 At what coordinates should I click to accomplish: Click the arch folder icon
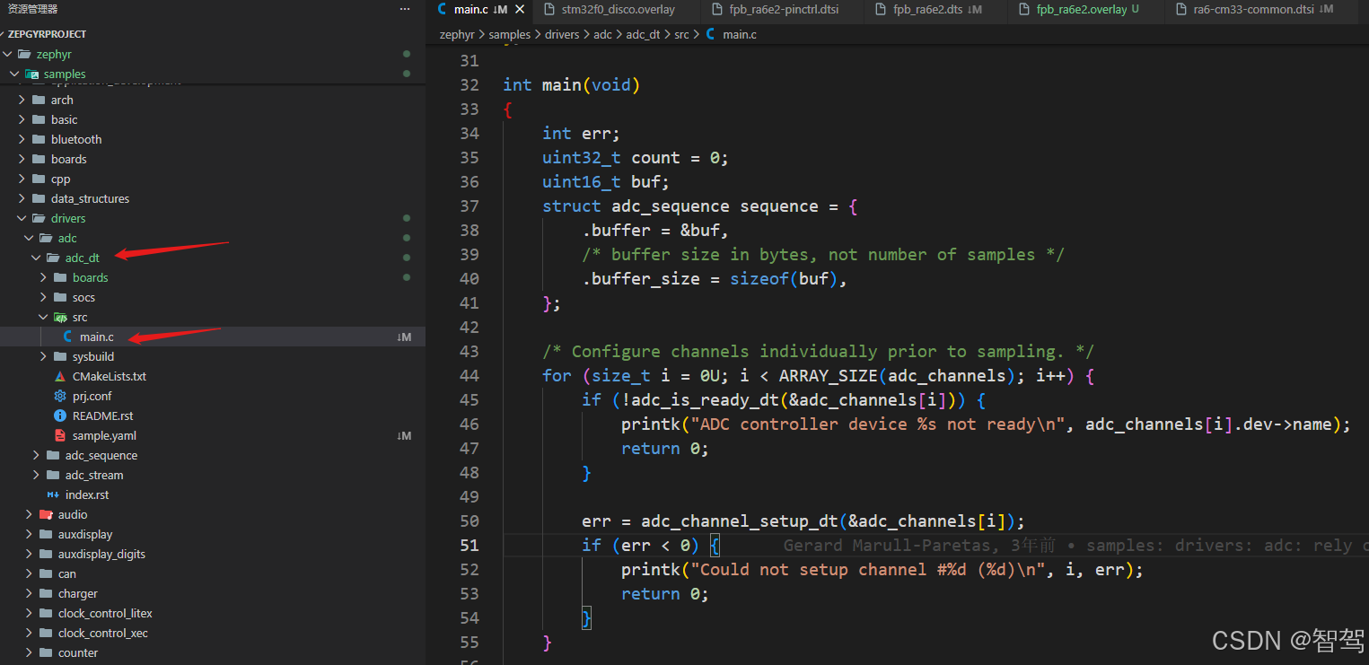(x=39, y=101)
